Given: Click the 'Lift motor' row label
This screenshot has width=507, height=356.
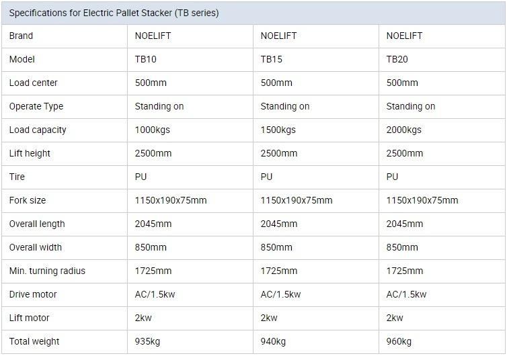Looking at the screenshot, I should point(29,318).
